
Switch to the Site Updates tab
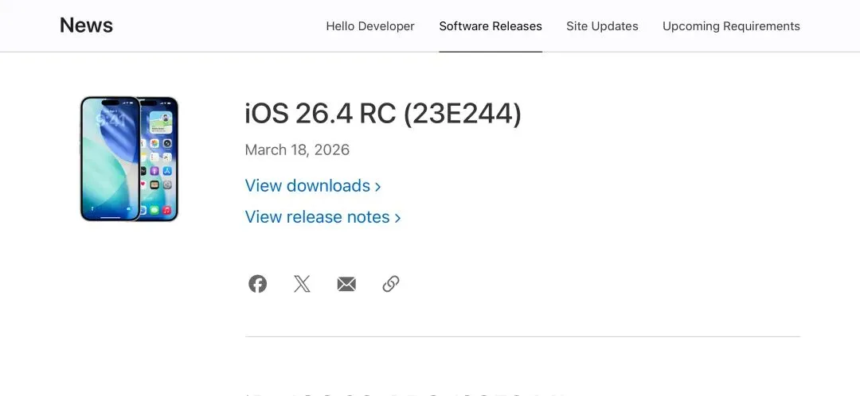pos(602,26)
